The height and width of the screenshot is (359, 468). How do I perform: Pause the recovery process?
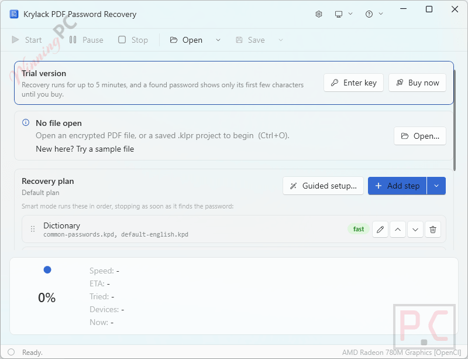point(86,40)
